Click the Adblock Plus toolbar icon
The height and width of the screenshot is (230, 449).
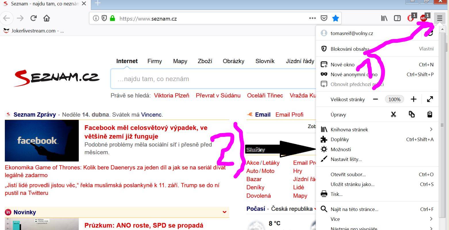click(424, 18)
